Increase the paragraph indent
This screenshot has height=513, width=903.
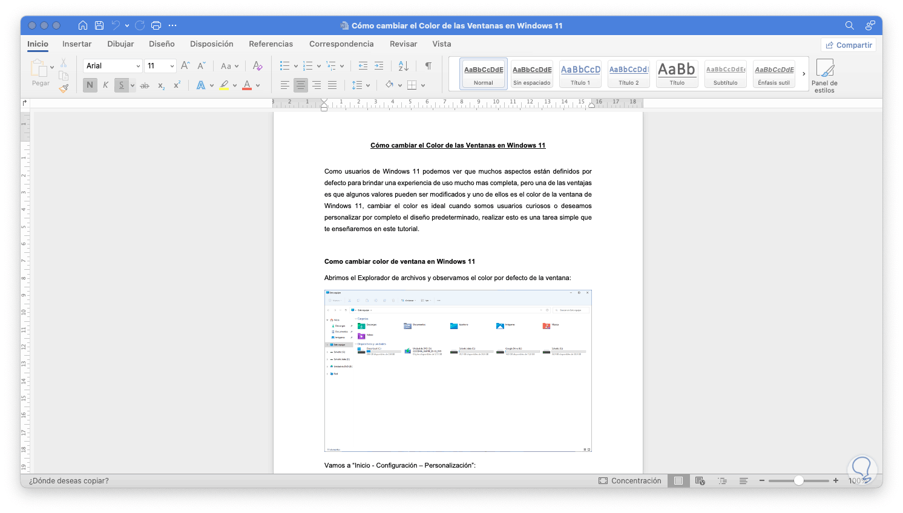coord(379,66)
